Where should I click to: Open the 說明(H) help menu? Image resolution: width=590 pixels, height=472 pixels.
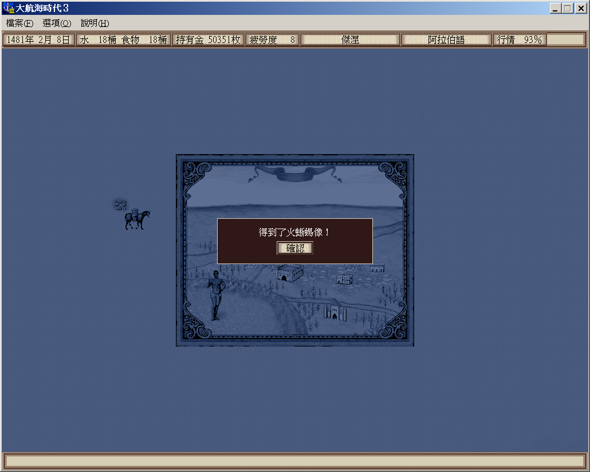[x=95, y=23]
